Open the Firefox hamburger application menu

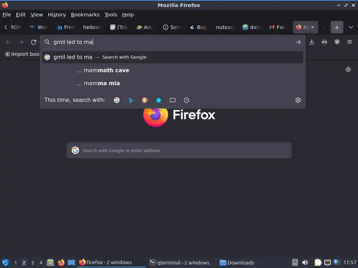[350, 42]
